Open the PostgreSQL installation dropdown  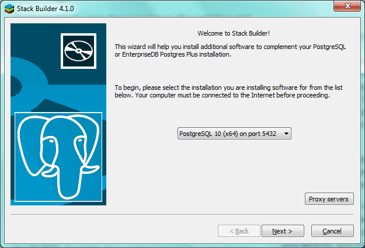(x=234, y=134)
